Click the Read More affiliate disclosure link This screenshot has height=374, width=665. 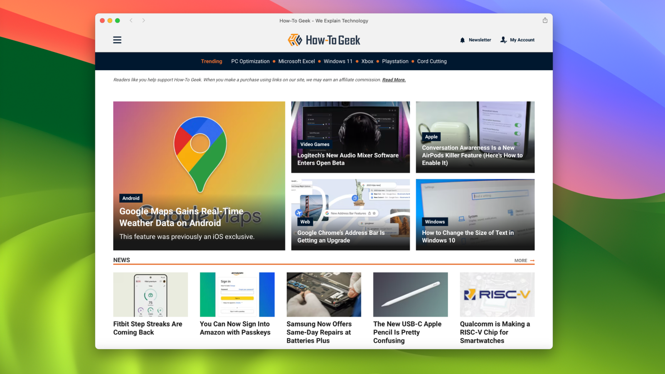point(394,79)
